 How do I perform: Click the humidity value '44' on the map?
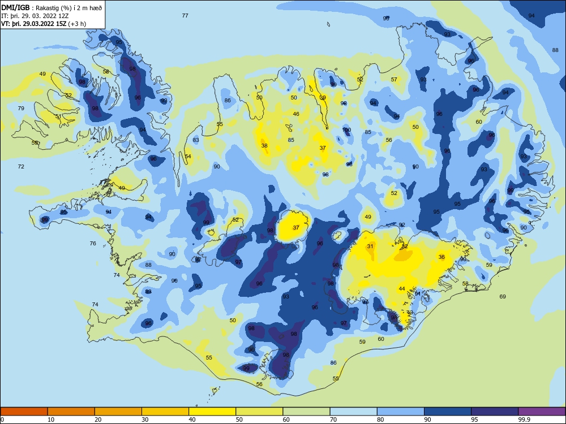click(x=402, y=288)
